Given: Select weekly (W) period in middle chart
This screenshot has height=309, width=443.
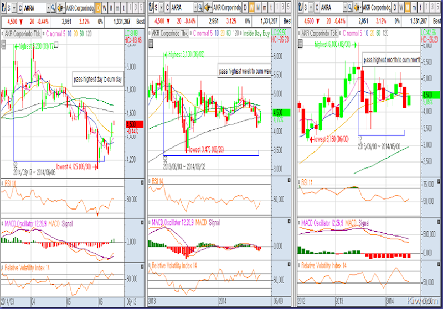Looking at the screenshot, I should tap(251, 8).
